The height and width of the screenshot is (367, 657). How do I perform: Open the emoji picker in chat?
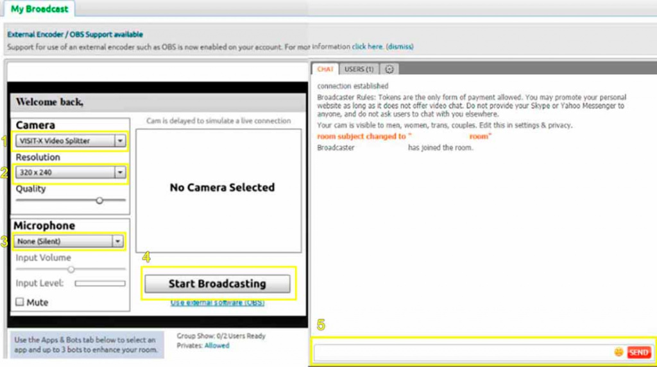(619, 352)
